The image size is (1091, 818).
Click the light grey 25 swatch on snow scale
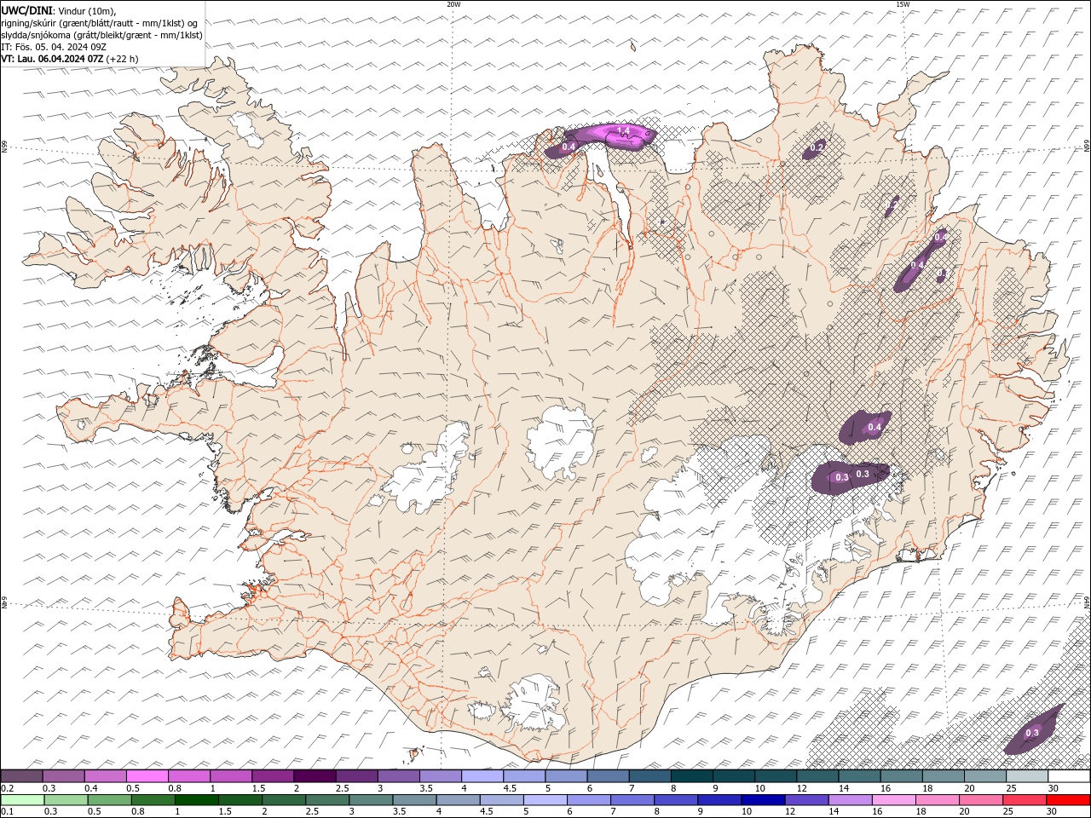[x=1027, y=776]
